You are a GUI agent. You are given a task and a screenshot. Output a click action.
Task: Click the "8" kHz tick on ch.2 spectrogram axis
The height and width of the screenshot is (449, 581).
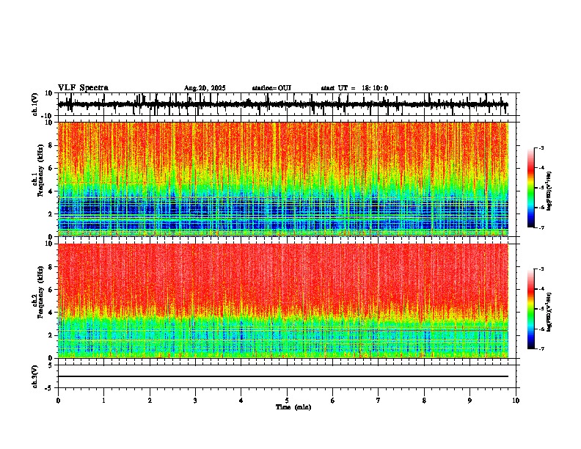click(51, 267)
